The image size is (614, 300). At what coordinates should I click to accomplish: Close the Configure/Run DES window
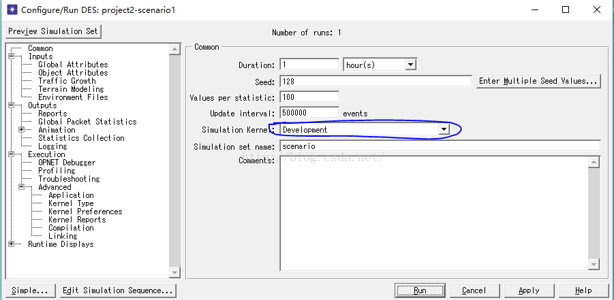point(596,10)
